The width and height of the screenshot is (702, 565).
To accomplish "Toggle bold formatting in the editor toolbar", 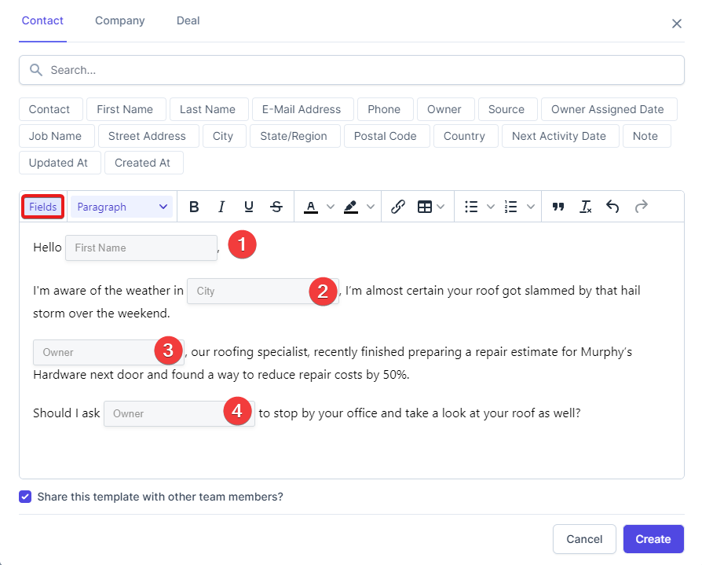I will 194,206.
